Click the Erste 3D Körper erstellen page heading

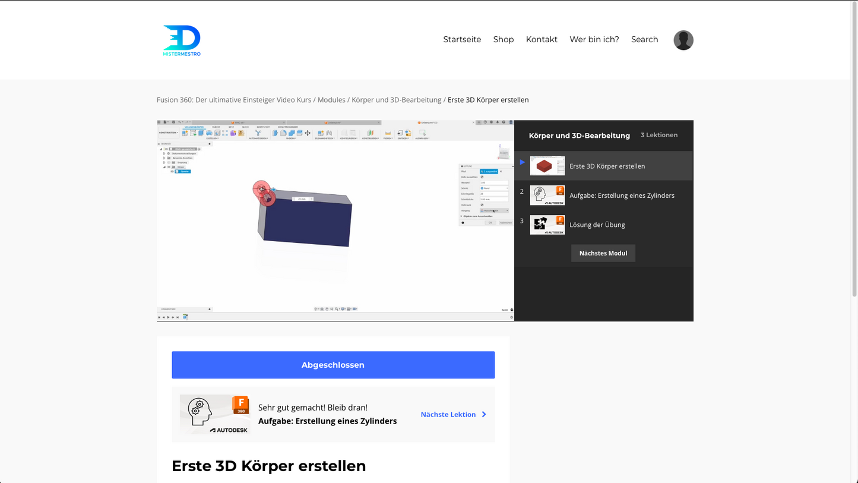tap(269, 466)
